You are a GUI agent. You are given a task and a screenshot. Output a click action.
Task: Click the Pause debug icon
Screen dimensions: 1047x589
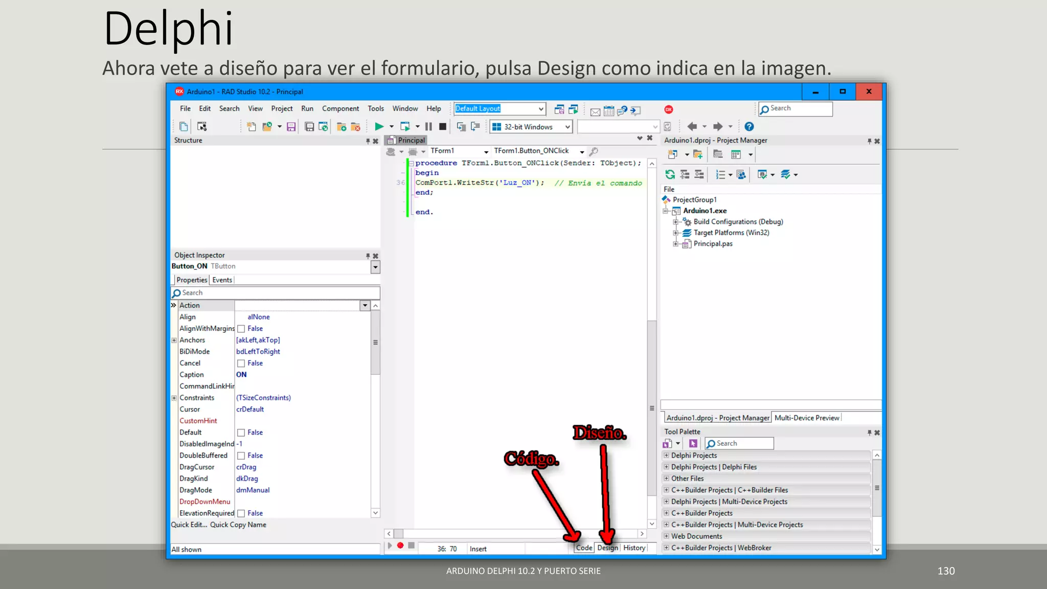pyautogui.click(x=428, y=126)
